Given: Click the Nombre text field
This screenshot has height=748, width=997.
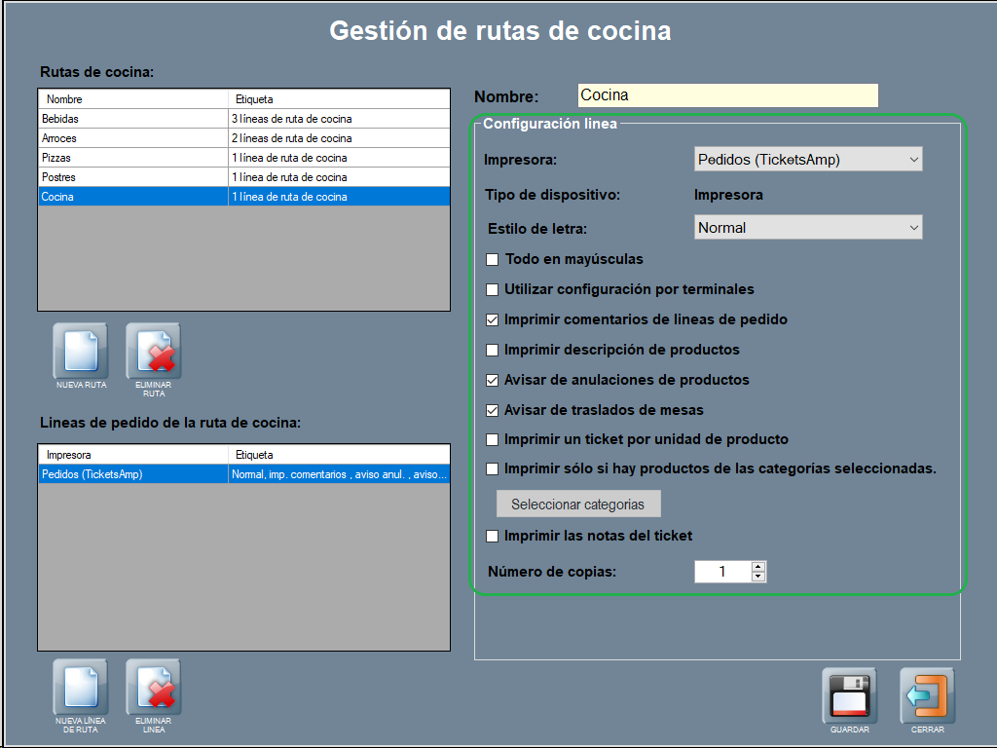Looking at the screenshot, I should click(727, 95).
